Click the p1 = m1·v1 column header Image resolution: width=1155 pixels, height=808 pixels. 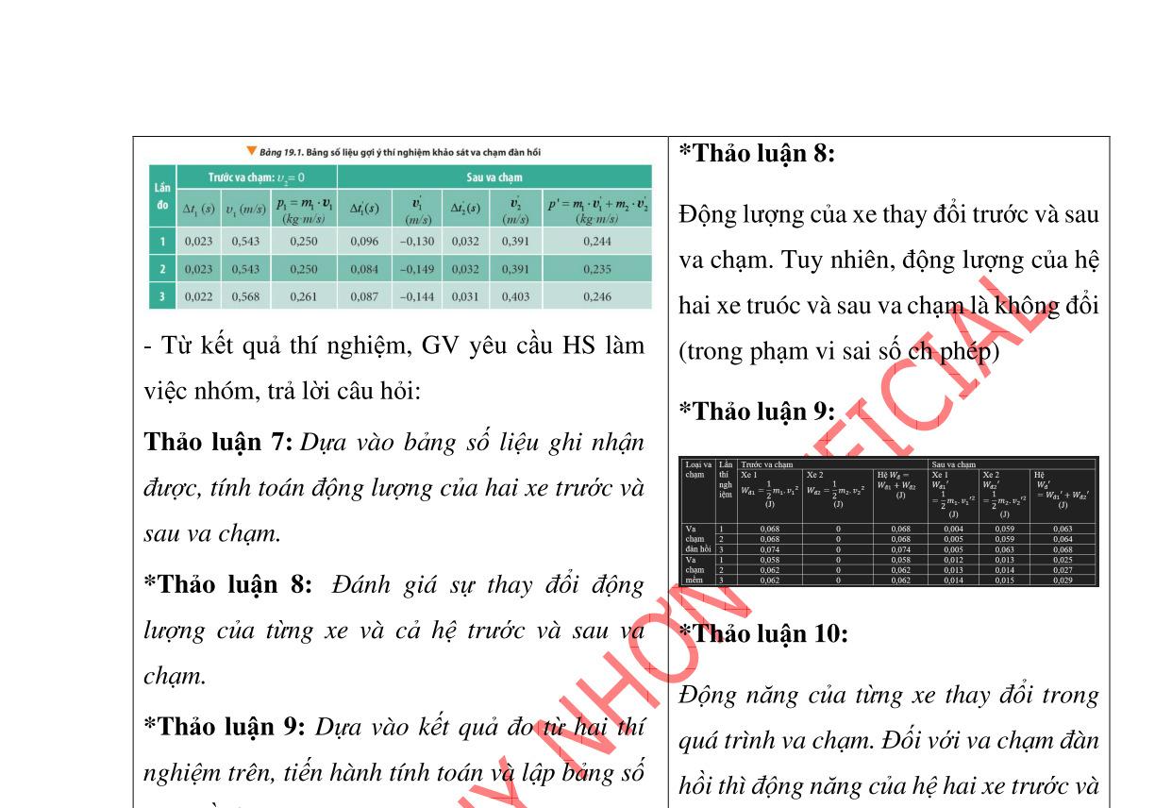pos(303,210)
